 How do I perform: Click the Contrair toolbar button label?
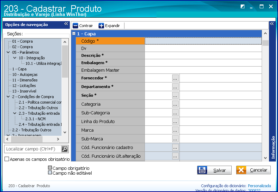point(86,26)
